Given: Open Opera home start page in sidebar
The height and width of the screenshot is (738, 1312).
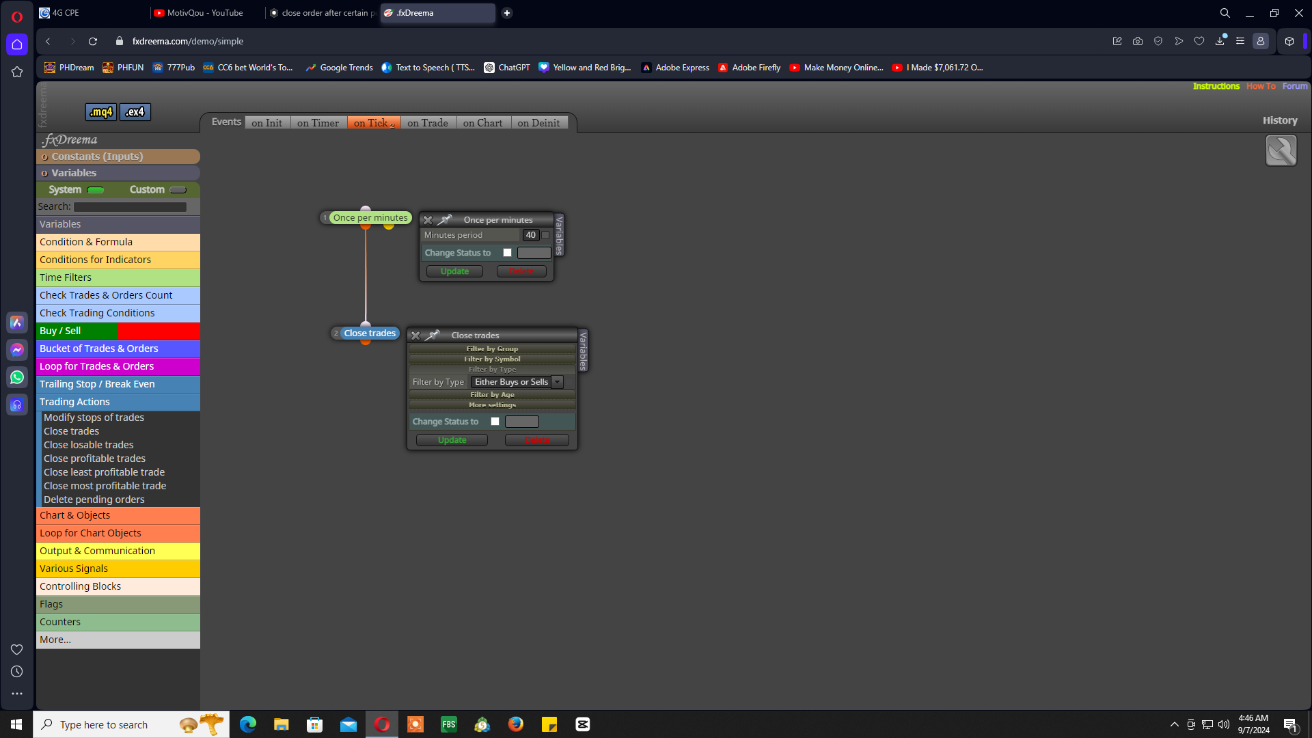Looking at the screenshot, I should tap(17, 44).
